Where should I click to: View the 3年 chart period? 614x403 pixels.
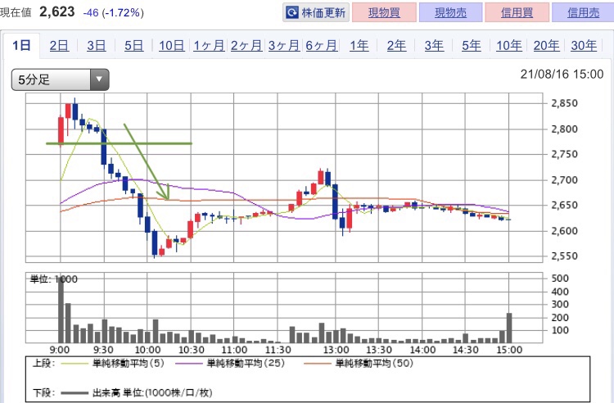[x=434, y=46]
